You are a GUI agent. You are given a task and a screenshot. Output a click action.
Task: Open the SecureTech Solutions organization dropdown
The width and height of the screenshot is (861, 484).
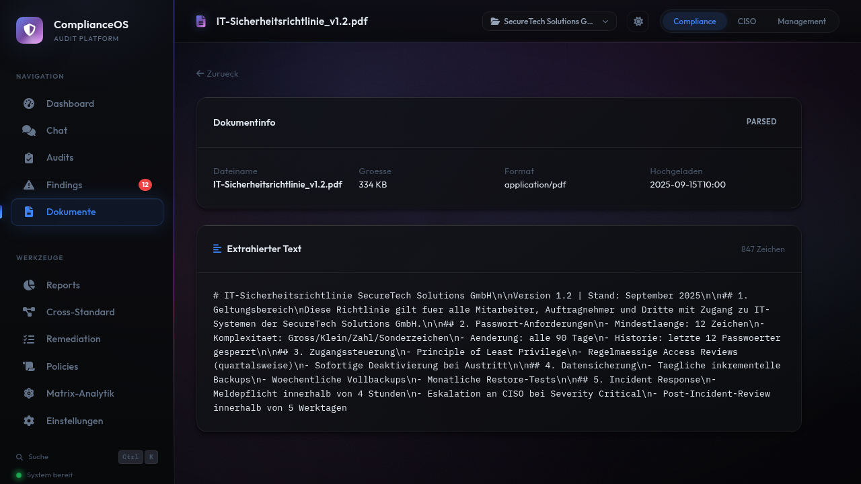tap(549, 22)
